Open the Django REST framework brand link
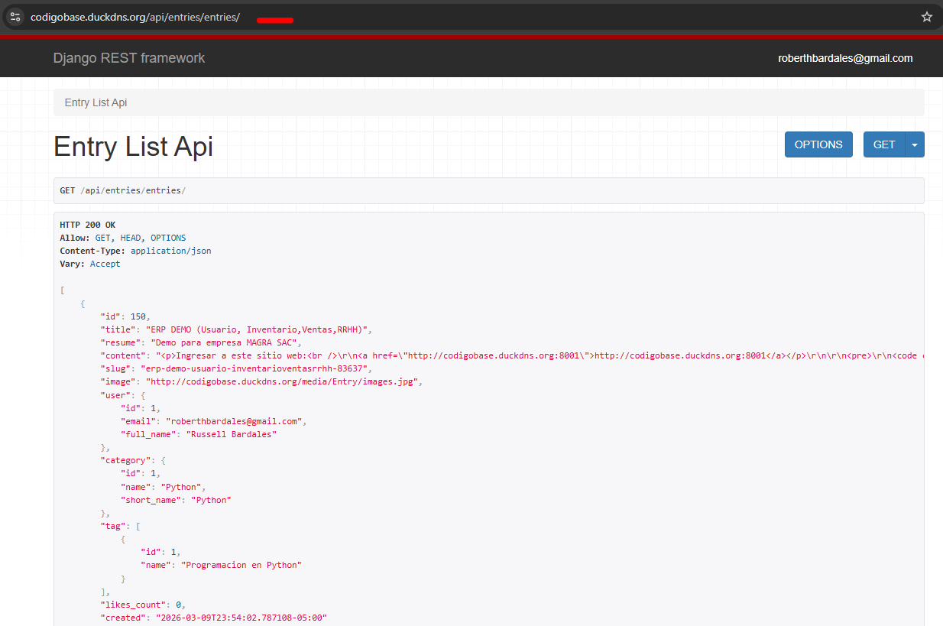Screen dimensions: 943x626 129,58
